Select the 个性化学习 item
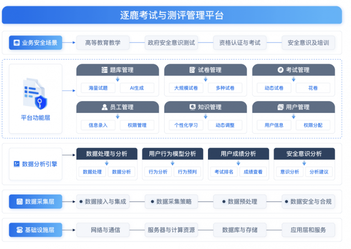The width and height of the screenshot is (351, 249). pyautogui.click(x=186, y=125)
